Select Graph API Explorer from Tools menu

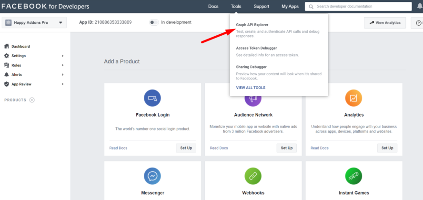(x=252, y=25)
